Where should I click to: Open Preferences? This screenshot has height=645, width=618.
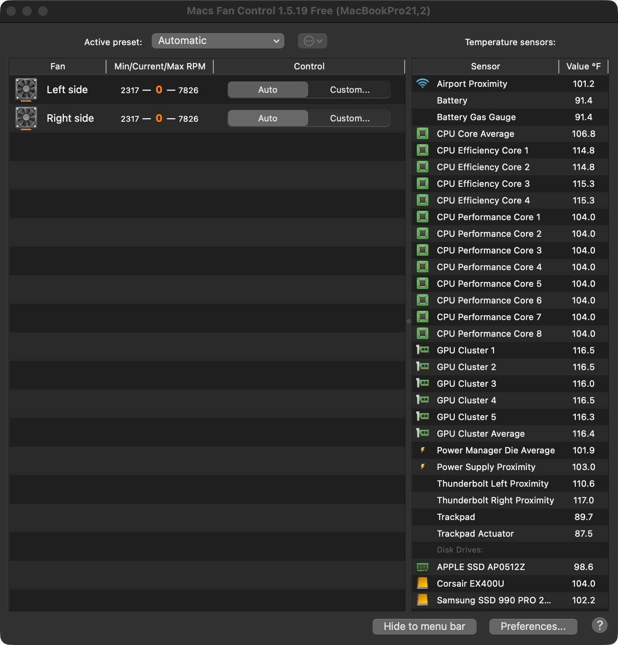pyautogui.click(x=533, y=626)
